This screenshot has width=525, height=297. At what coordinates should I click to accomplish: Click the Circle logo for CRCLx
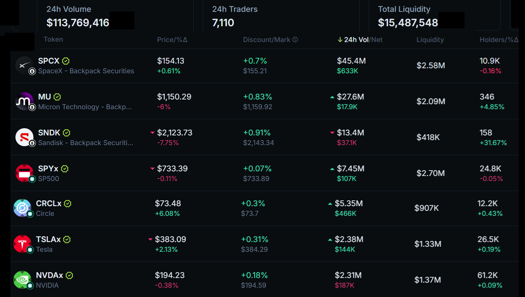22,208
